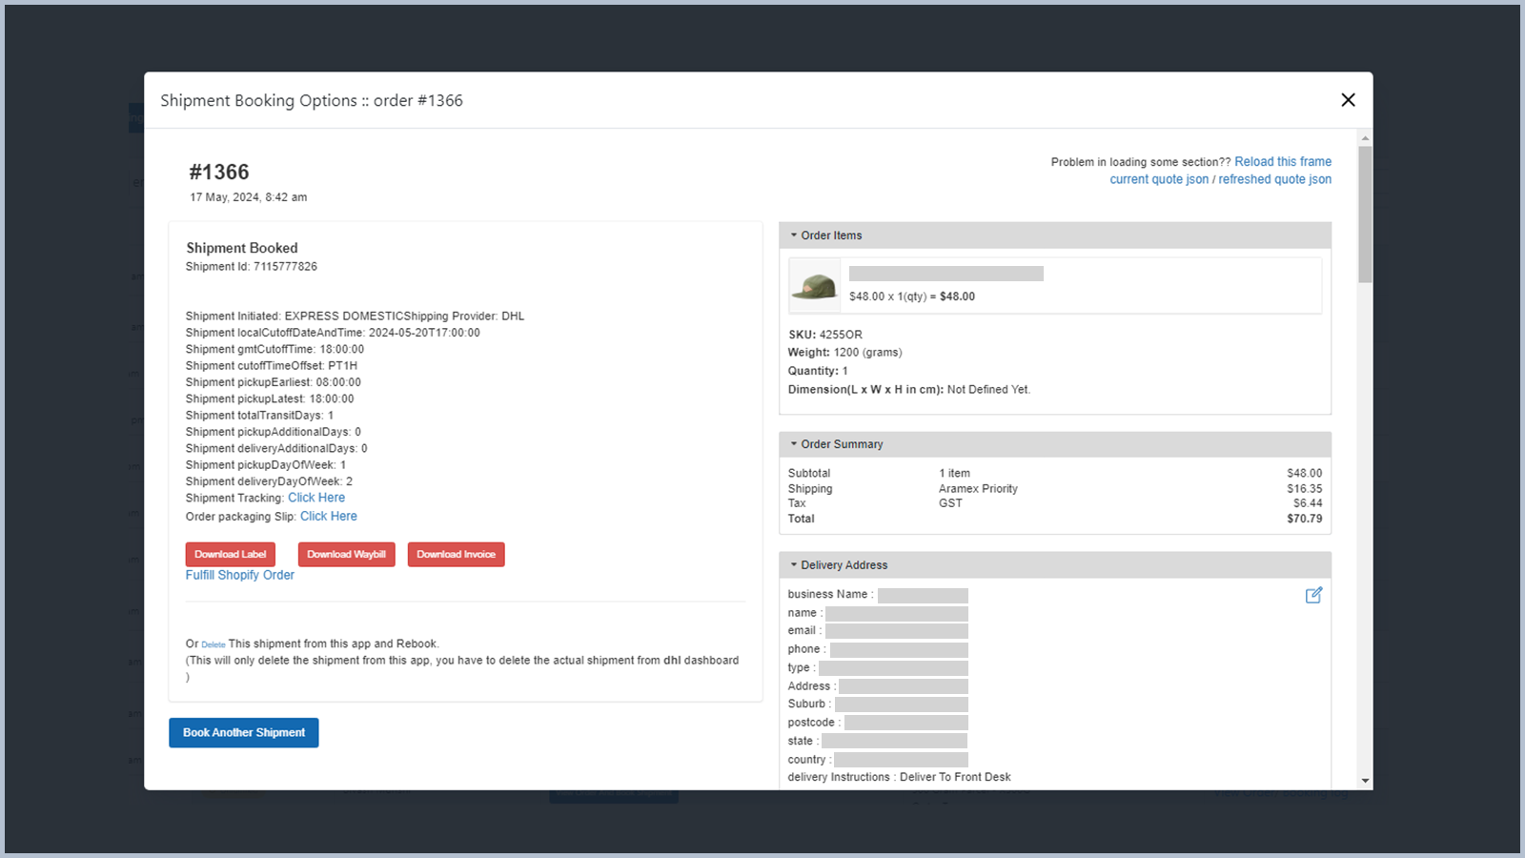
Task: Collapse the Order Items section
Action: tap(825, 235)
